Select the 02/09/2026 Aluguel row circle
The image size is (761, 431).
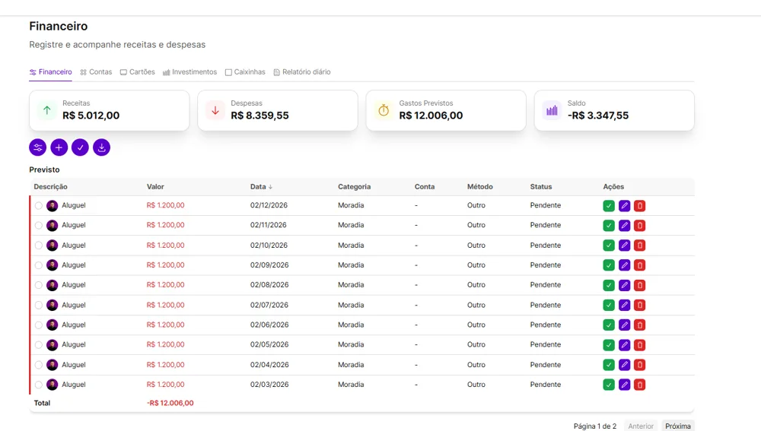39,265
